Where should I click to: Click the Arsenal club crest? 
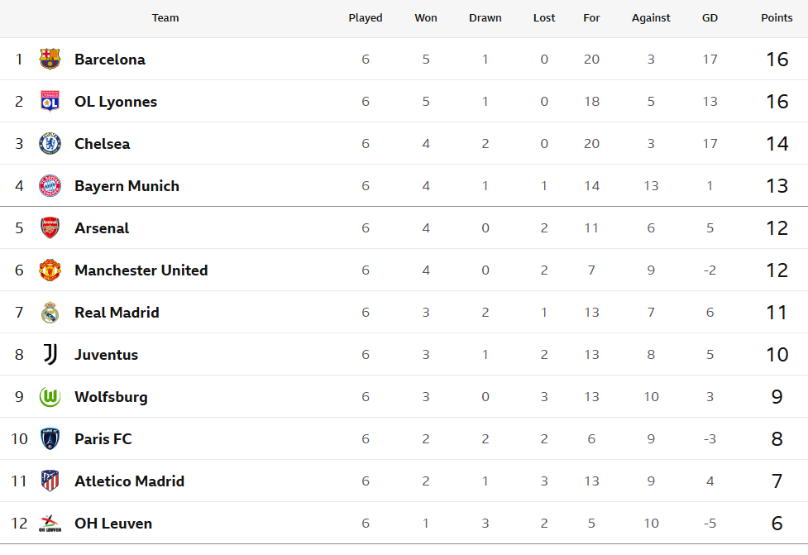[50, 228]
